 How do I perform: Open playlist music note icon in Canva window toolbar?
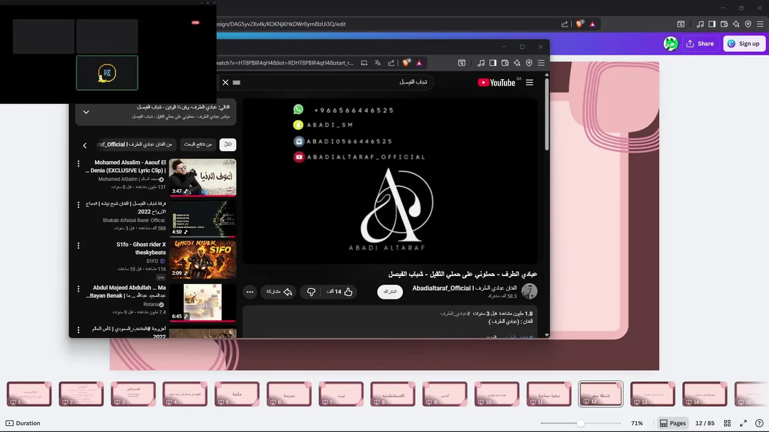[x=700, y=24]
